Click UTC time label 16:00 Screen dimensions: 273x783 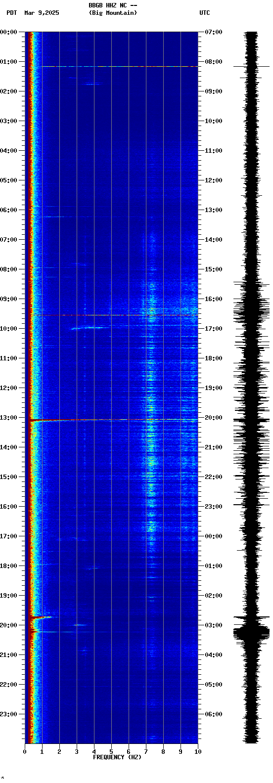pyautogui.click(x=214, y=299)
